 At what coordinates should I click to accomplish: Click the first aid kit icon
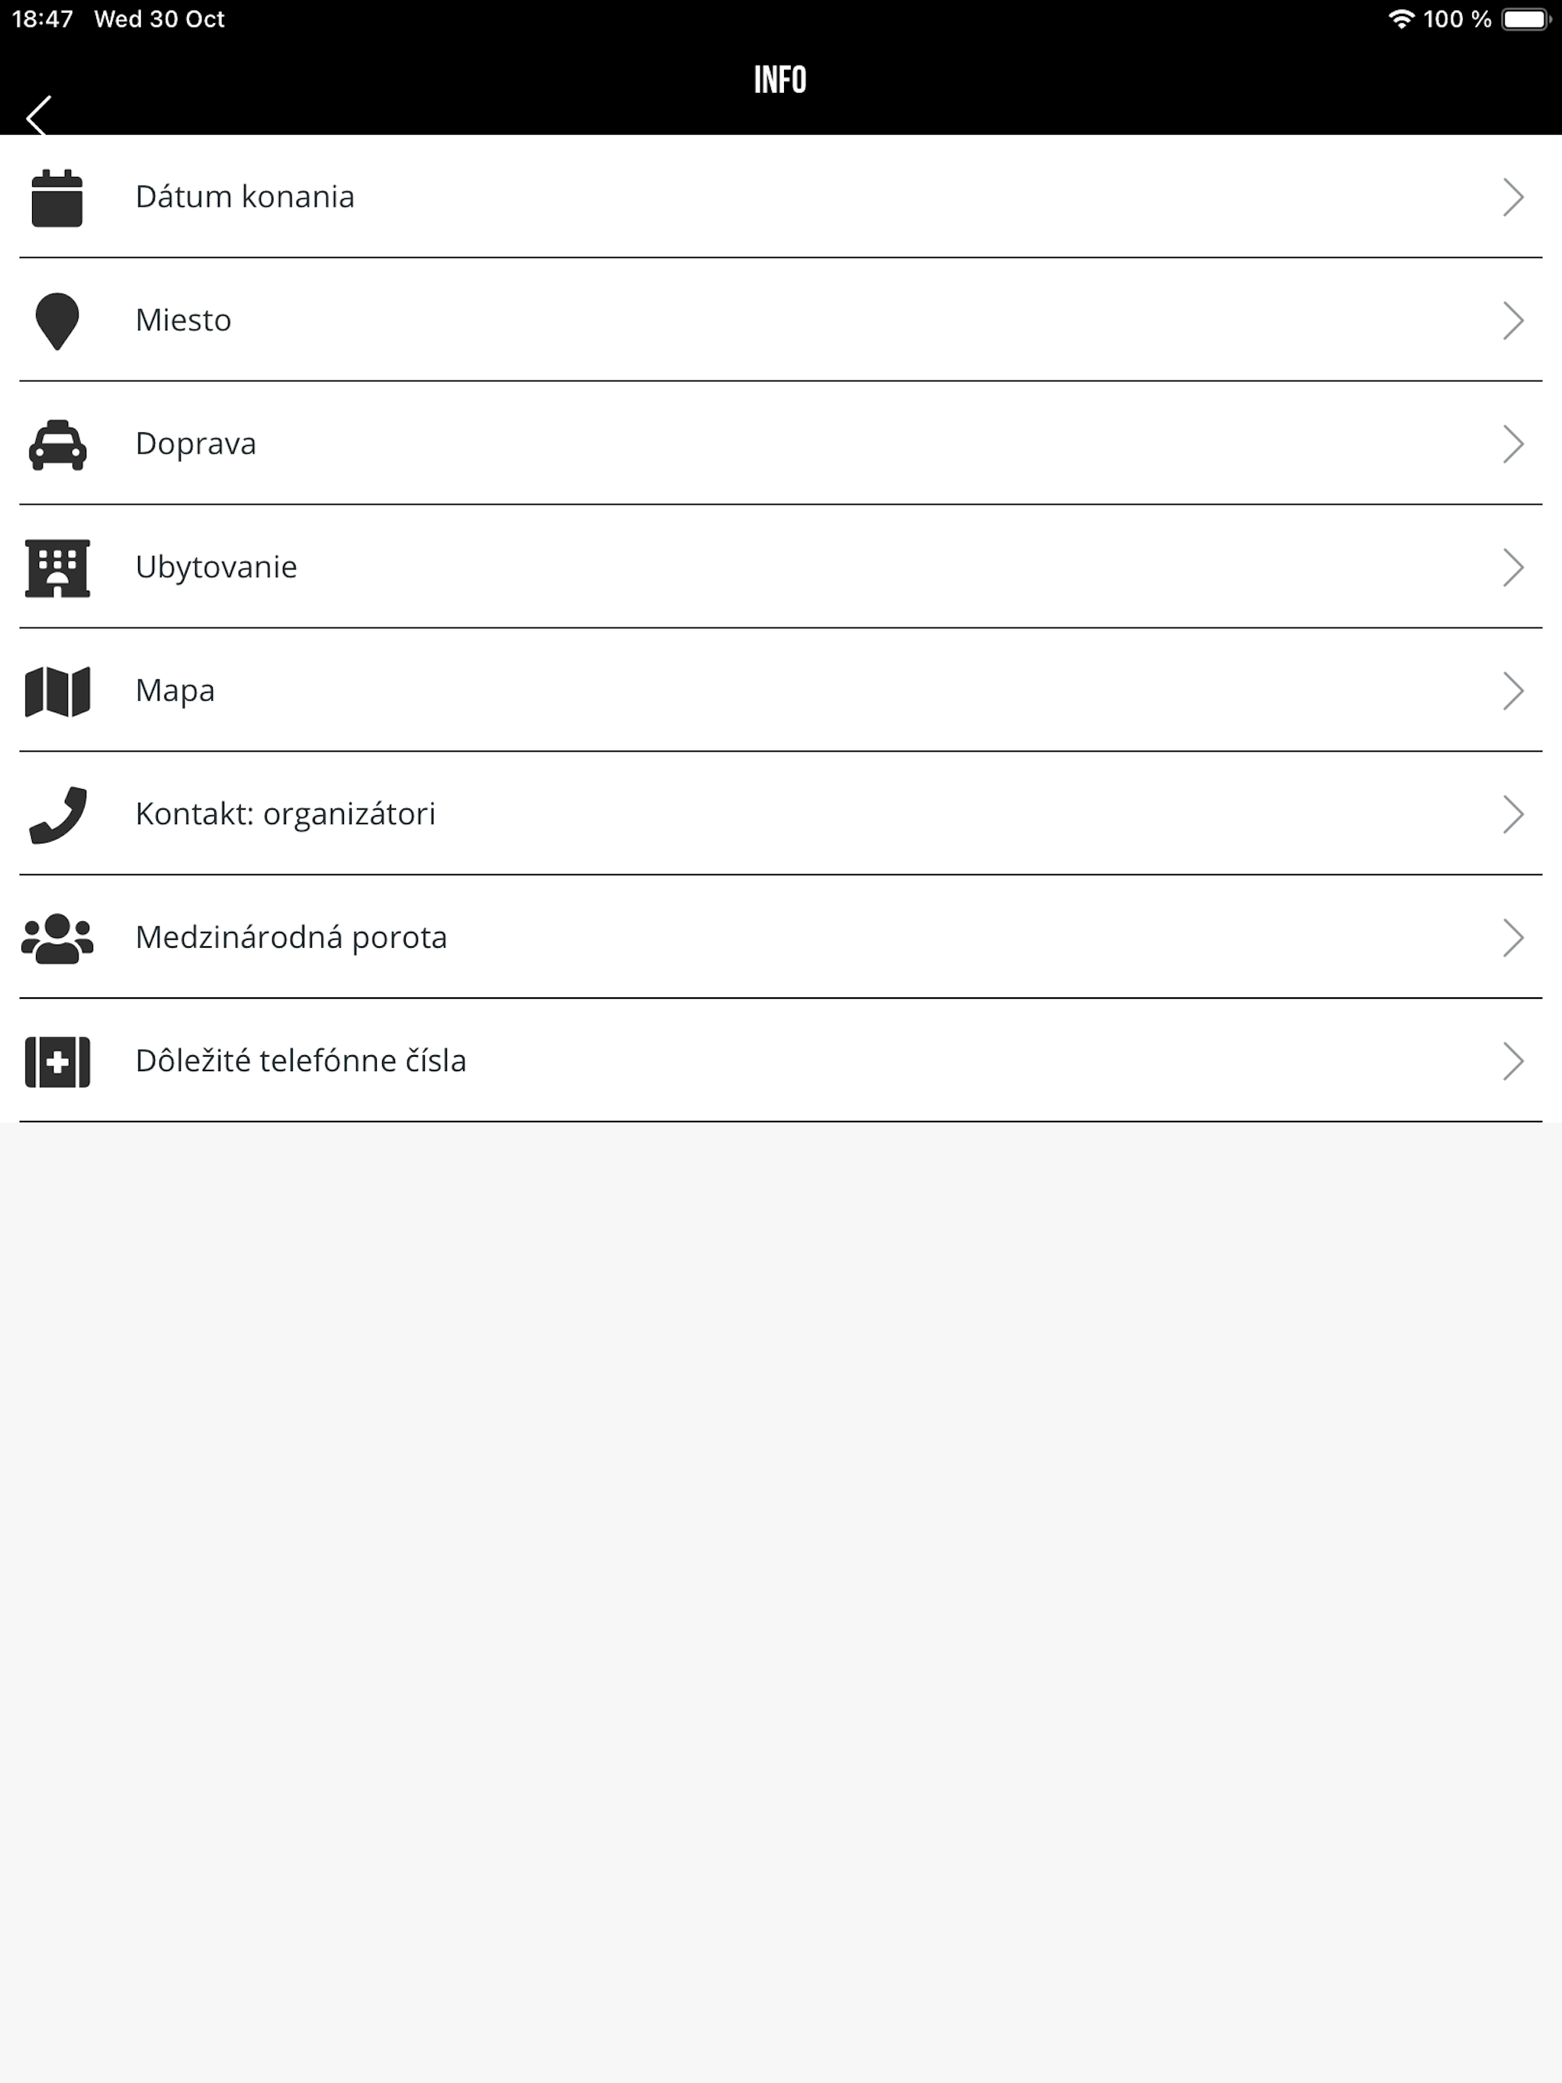(x=57, y=1061)
